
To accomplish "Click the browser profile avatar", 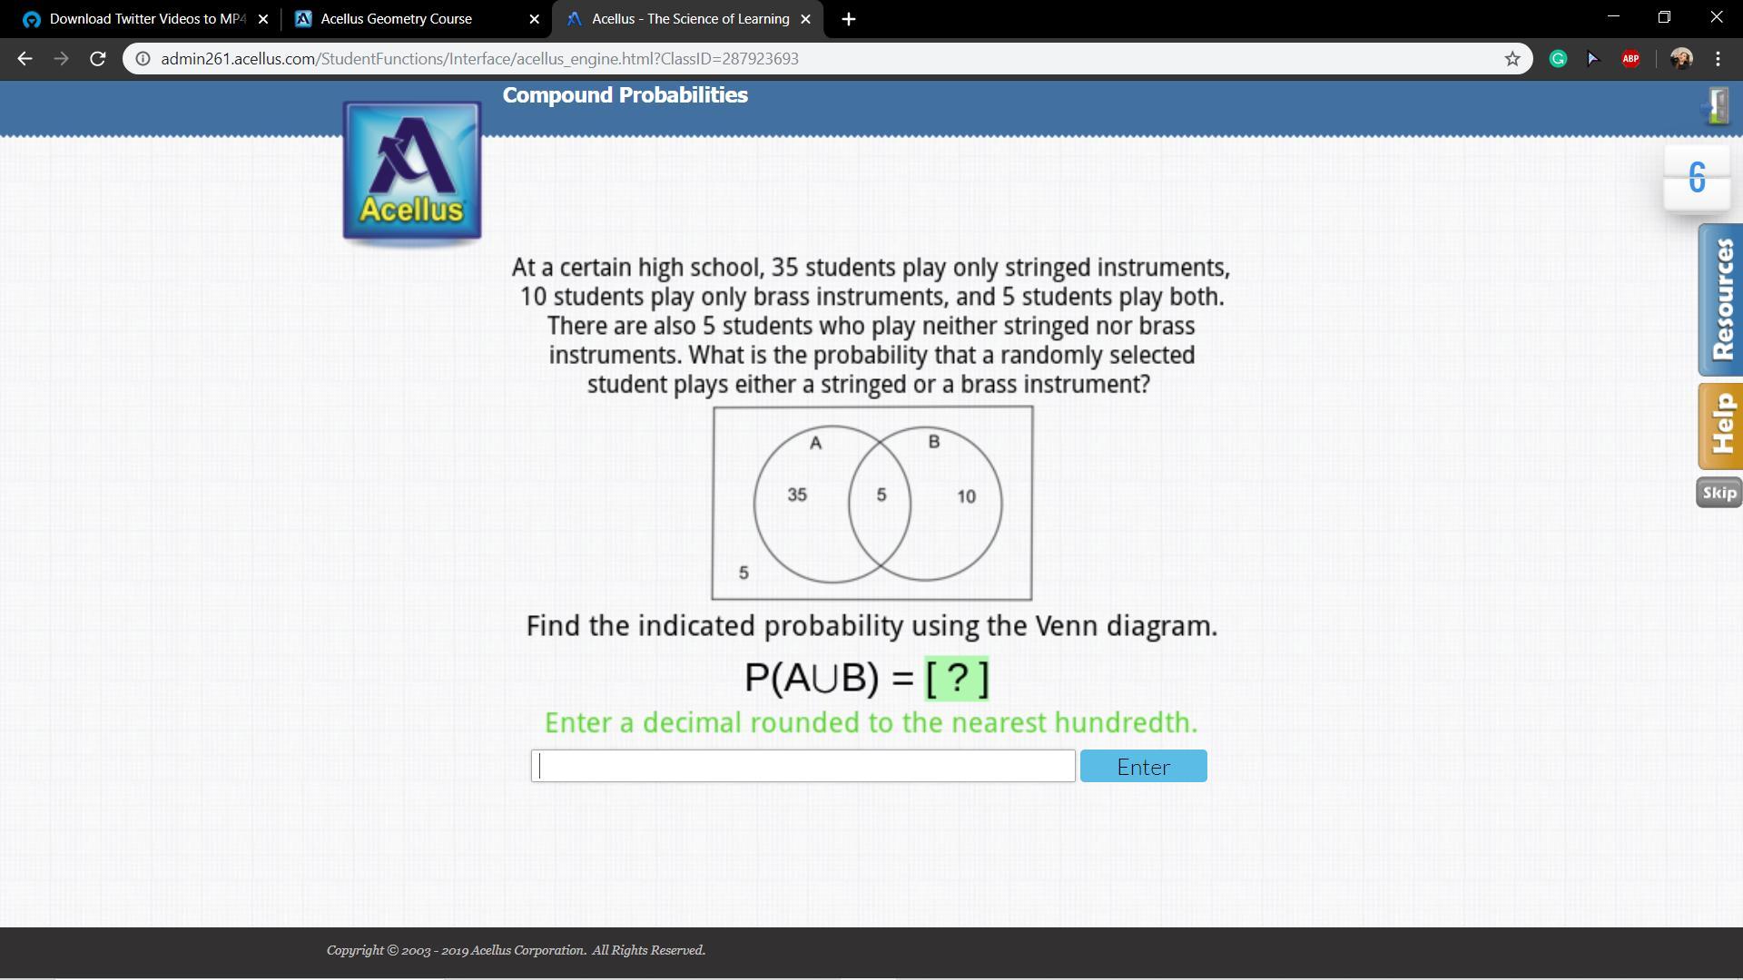I will tap(1680, 59).
